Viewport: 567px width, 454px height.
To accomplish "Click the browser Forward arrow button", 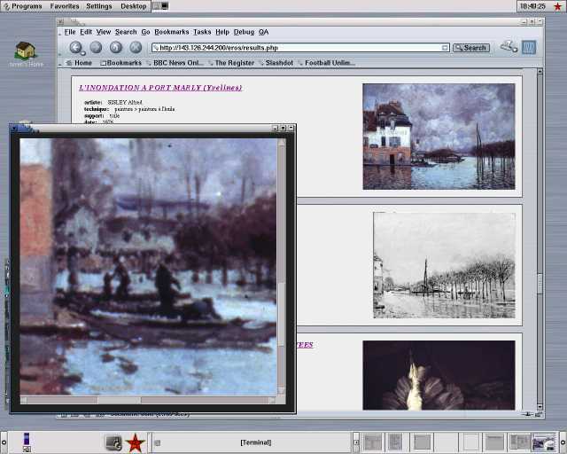I will pos(96,47).
